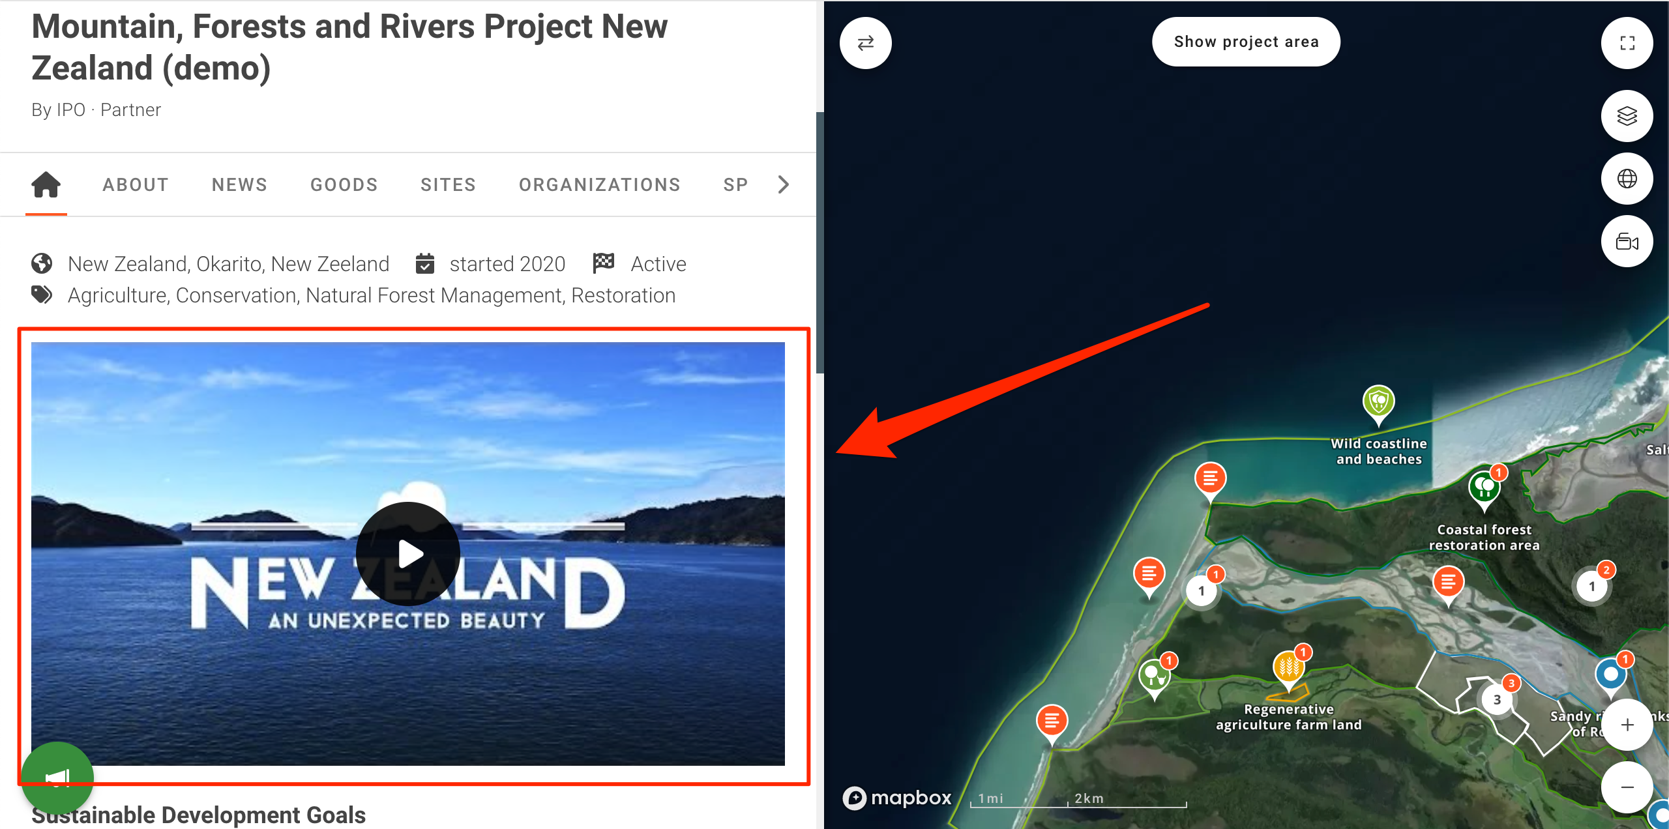This screenshot has height=829, width=1669.
Task: Click the Show project area button
Action: coord(1246,42)
